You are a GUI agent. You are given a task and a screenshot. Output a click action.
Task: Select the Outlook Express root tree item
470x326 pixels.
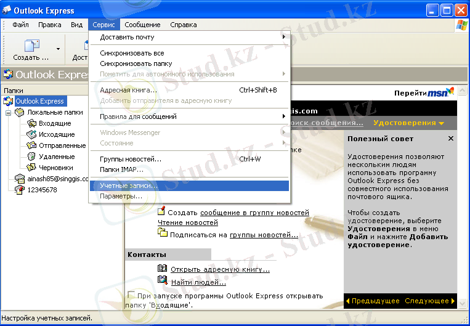pos(39,101)
